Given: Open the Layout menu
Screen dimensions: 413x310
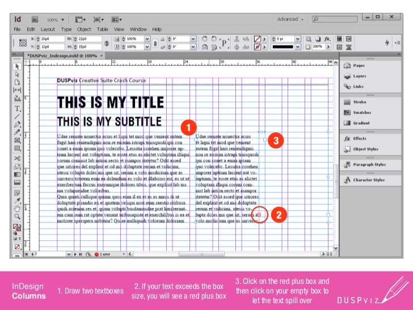Looking at the screenshot, I should (x=48, y=30).
